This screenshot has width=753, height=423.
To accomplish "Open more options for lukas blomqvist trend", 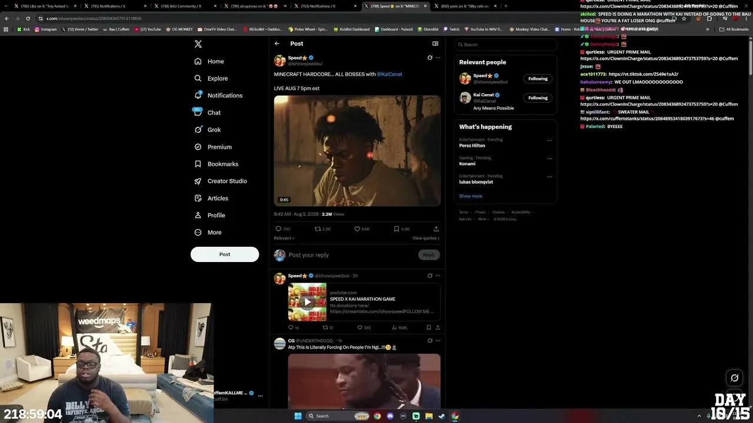I will 549,177.
